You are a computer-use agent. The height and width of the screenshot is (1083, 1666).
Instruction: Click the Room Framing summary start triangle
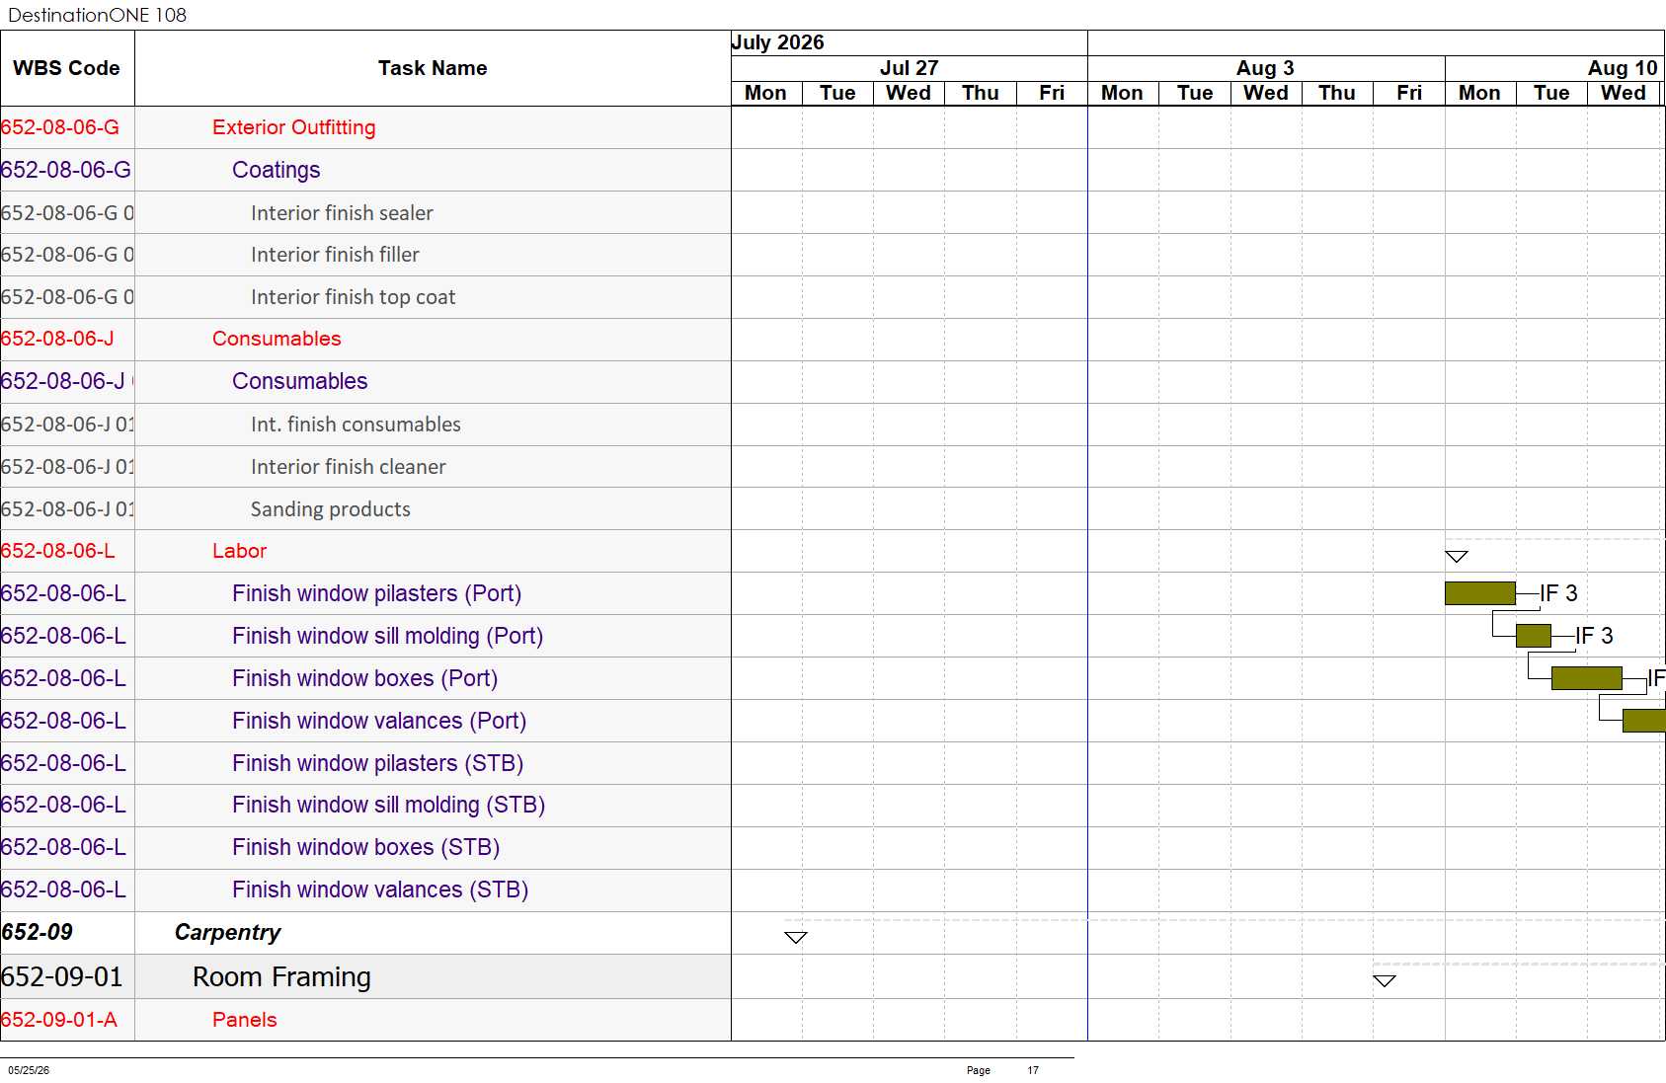tap(1385, 981)
